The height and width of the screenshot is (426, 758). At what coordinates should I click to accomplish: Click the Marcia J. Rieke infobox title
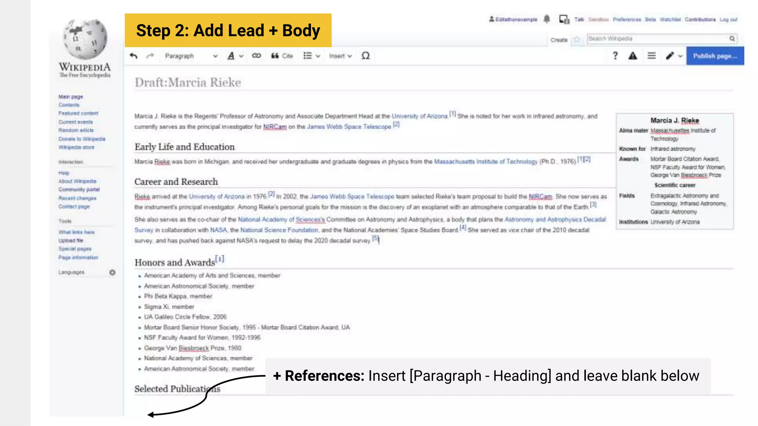(x=675, y=121)
